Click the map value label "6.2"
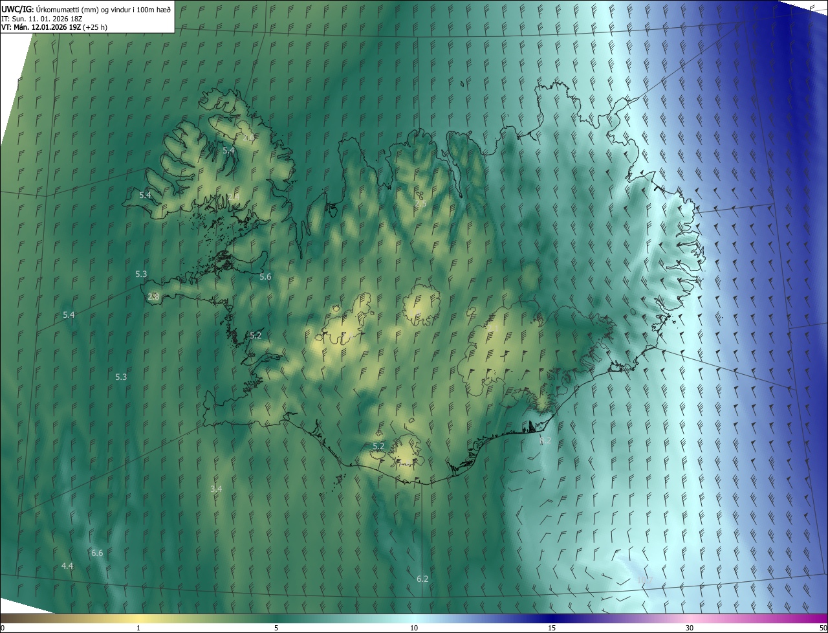This screenshot has height=633, width=828. pos(422,579)
